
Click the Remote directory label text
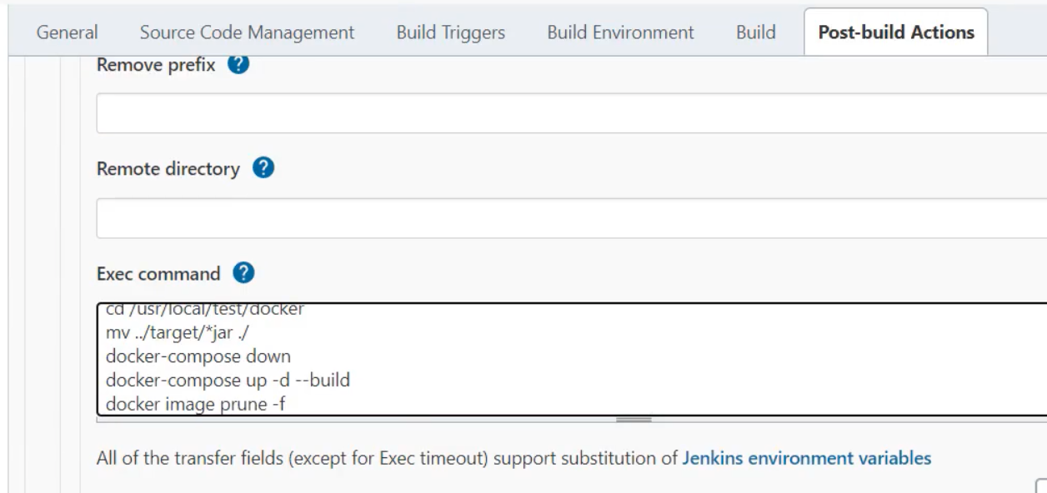point(168,169)
